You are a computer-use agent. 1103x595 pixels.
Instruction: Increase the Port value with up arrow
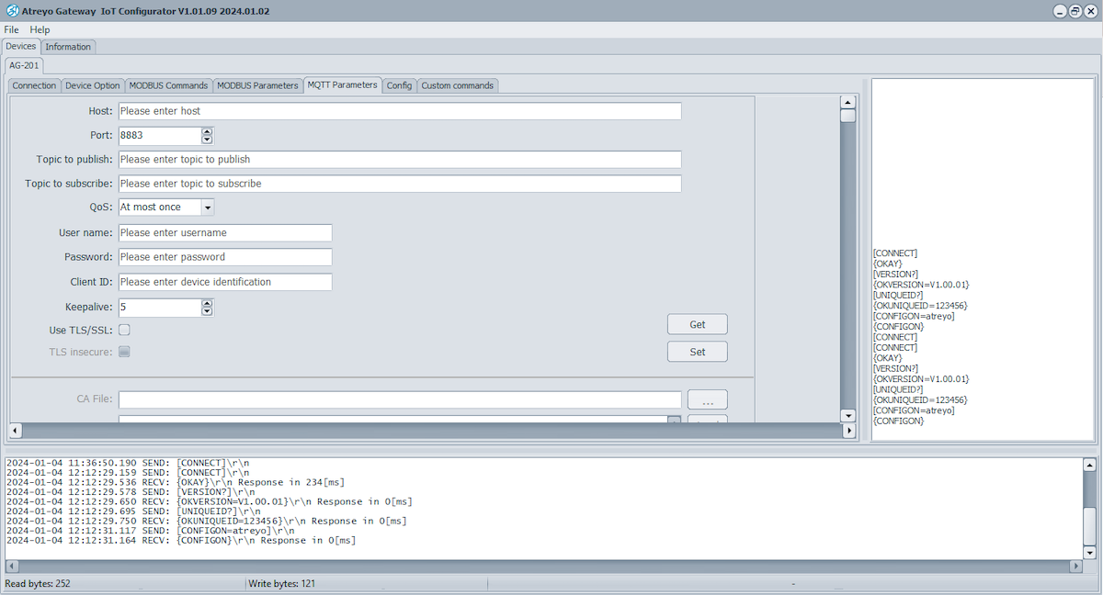pyautogui.click(x=207, y=131)
